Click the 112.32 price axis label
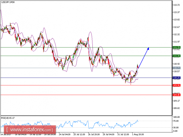 point(176,34)
